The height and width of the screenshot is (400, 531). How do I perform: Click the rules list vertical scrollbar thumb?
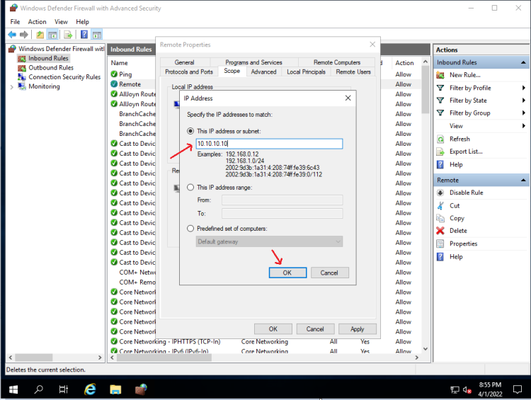coord(426,90)
